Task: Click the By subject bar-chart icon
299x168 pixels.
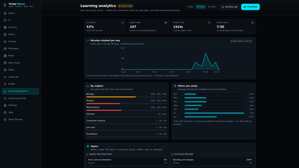Action: coord(88,86)
